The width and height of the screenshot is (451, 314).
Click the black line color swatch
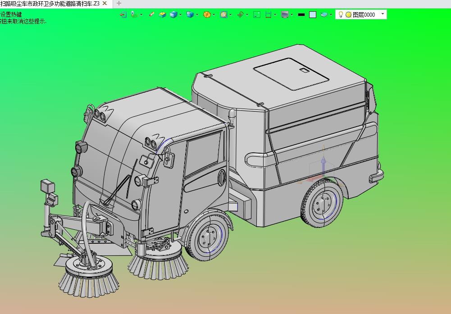pos(301,14)
